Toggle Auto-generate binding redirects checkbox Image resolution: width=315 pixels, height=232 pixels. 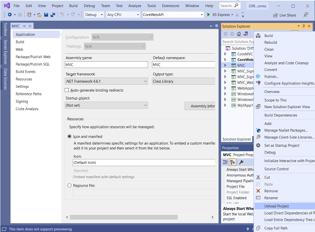pos(67,90)
